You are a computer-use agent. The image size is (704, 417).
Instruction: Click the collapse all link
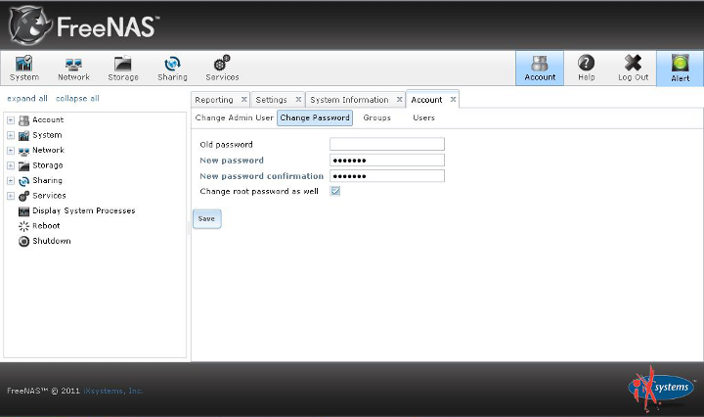[77, 99]
